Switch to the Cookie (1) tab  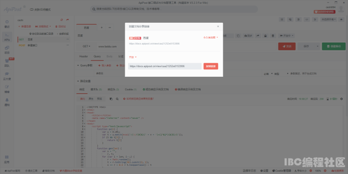pyautogui.click(x=130, y=89)
